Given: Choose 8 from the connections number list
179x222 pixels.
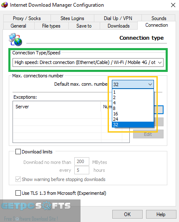Looking at the screenshot, I should pyautogui.click(x=133, y=108).
